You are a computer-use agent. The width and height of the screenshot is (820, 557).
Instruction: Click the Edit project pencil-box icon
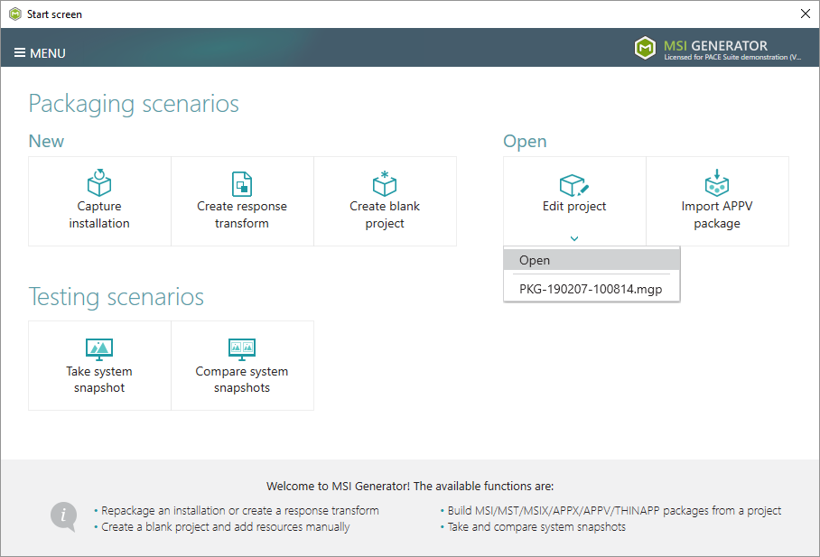click(574, 185)
